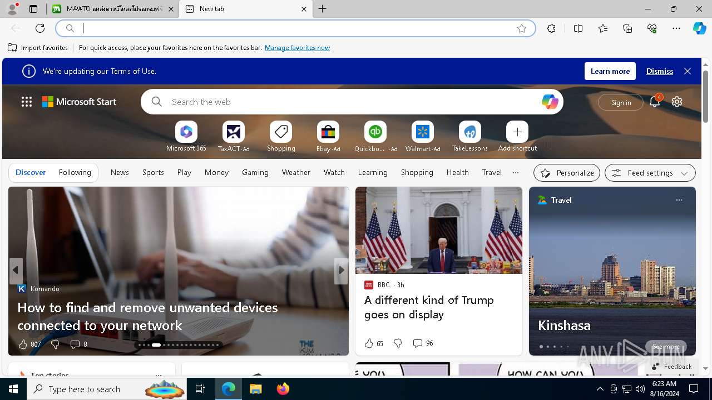The height and width of the screenshot is (400, 712).
Task: Open the notifications bell
Action: click(655, 102)
